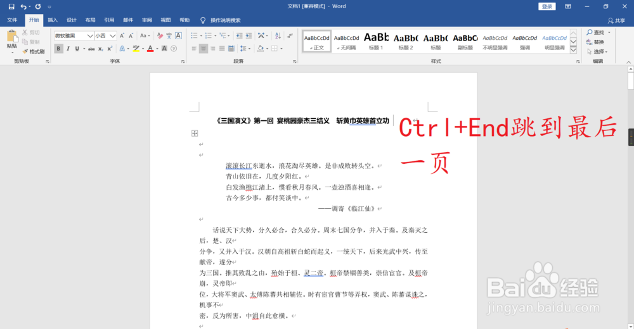634x329 pixels.
Task: Click the Enclose Characters (circled 字) icon
Action: point(174,49)
